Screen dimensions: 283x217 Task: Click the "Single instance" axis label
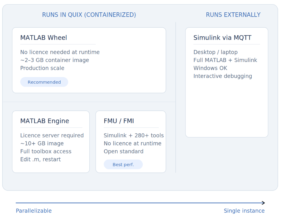[x=244, y=211]
